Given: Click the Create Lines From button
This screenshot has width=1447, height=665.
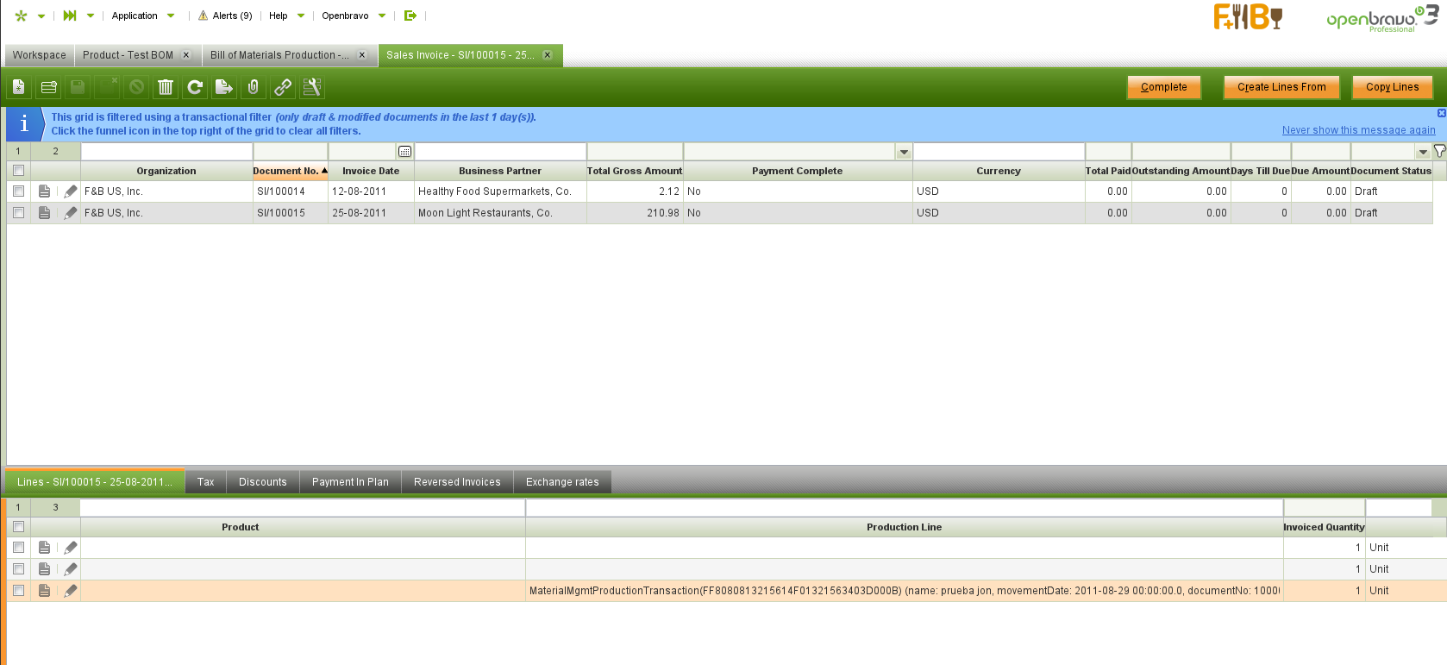Looking at the screenshot, I should pos(1281,87).
